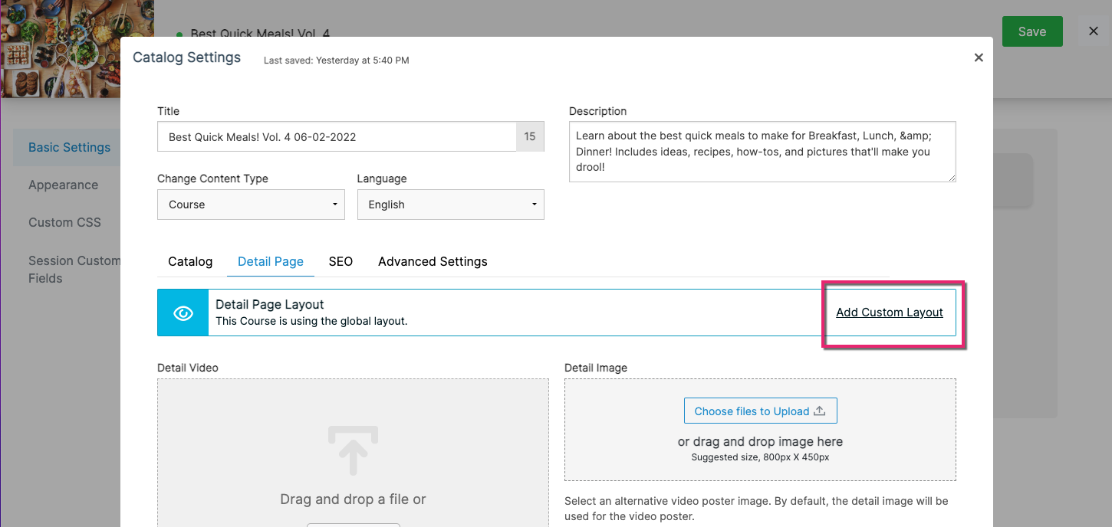
Task: Click the 'Catalog Settings' dialog heading
Action: pos(187,57)
